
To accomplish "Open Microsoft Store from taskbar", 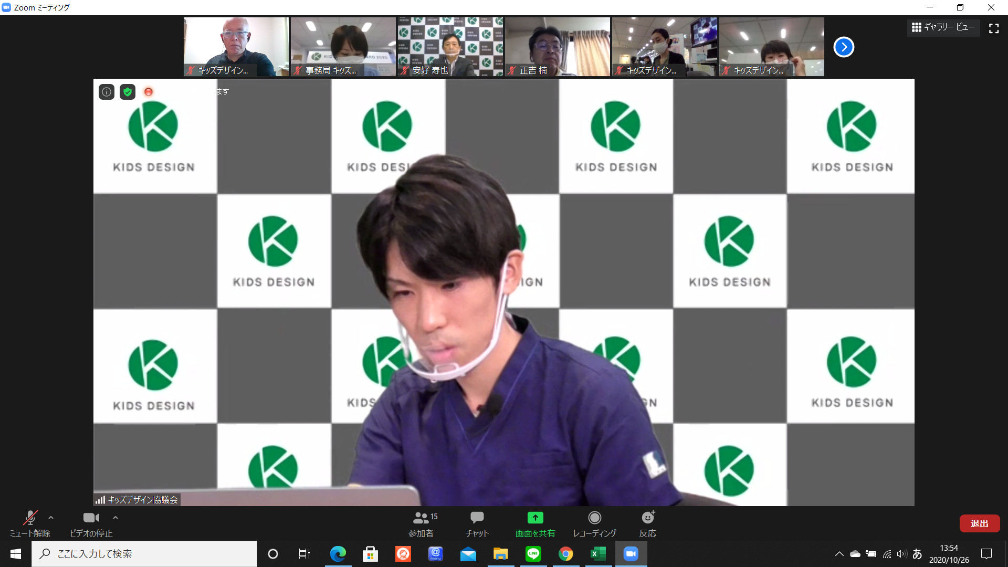I will coord(371,554).
